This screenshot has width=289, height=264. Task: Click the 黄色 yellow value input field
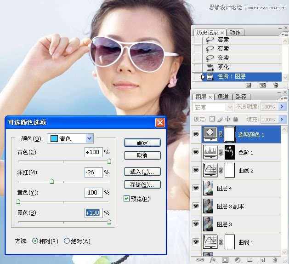click(x=93, y=192)
